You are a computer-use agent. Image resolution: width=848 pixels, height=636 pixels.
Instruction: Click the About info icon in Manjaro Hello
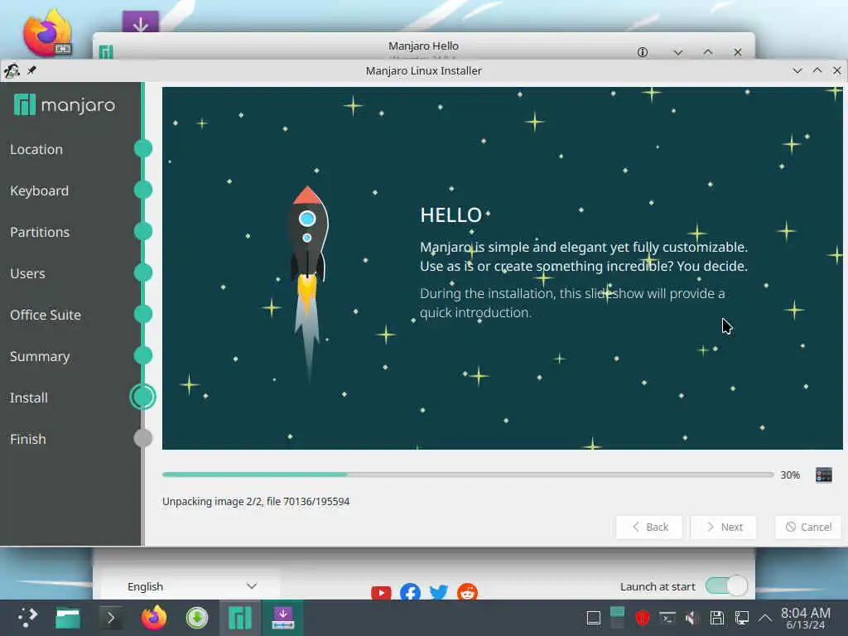[x=642, y=52]
